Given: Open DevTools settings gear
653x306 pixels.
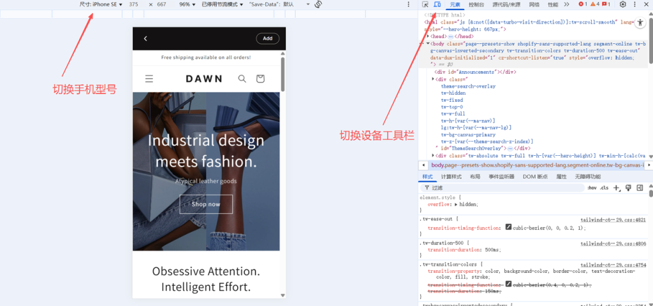Looking at the screenshot, I should tap(623, 4).
